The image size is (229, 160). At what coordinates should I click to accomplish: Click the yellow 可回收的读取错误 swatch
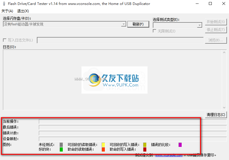103,145
